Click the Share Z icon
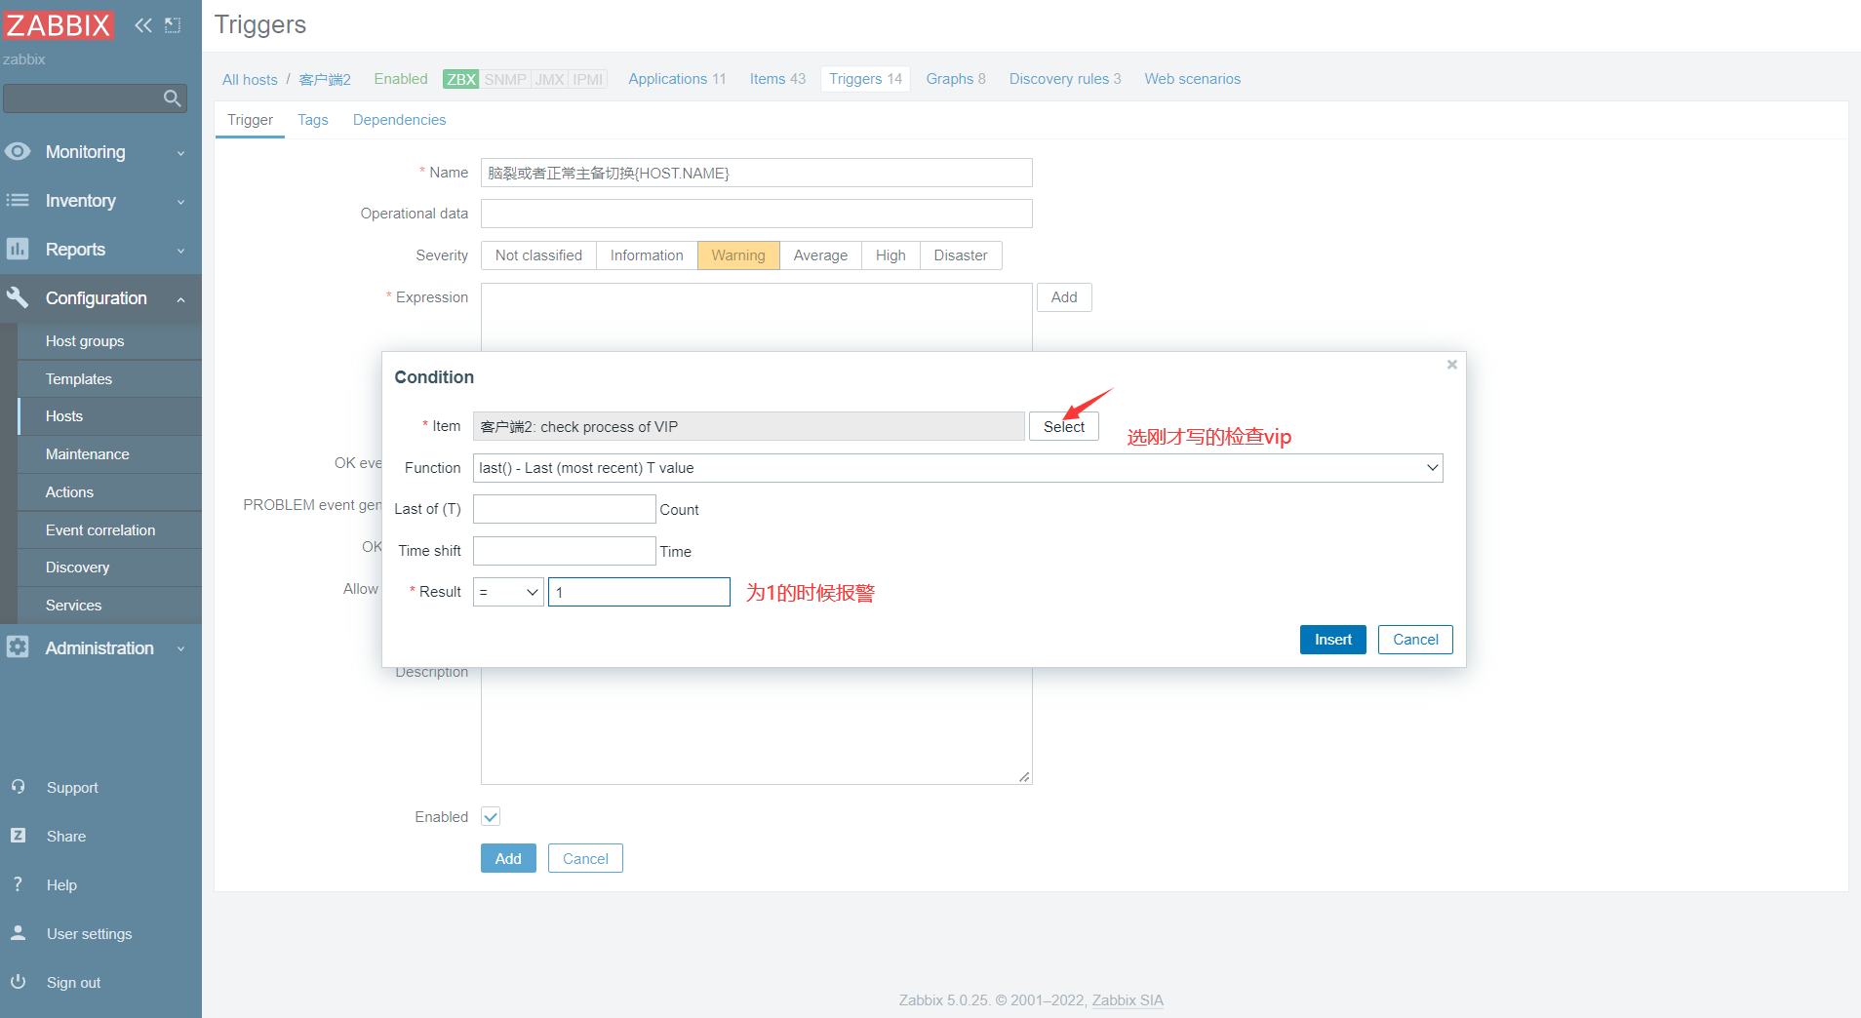 click(18, 836)
